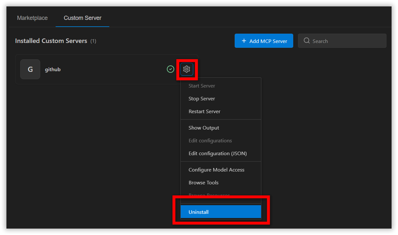Click the magnifier icon in Search box
398x235 pixels.
pos(307,41)
